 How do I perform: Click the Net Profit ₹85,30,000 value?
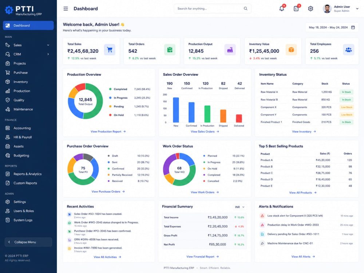(217, 245)
